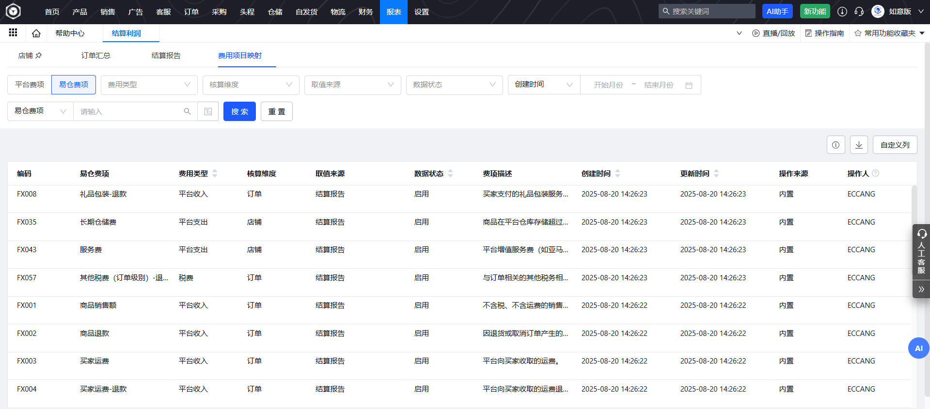The height and width of the screenshot is (409, 930).
Task: Switch to the 平台费项 toggle option
Action: click(x=30, y=85)
